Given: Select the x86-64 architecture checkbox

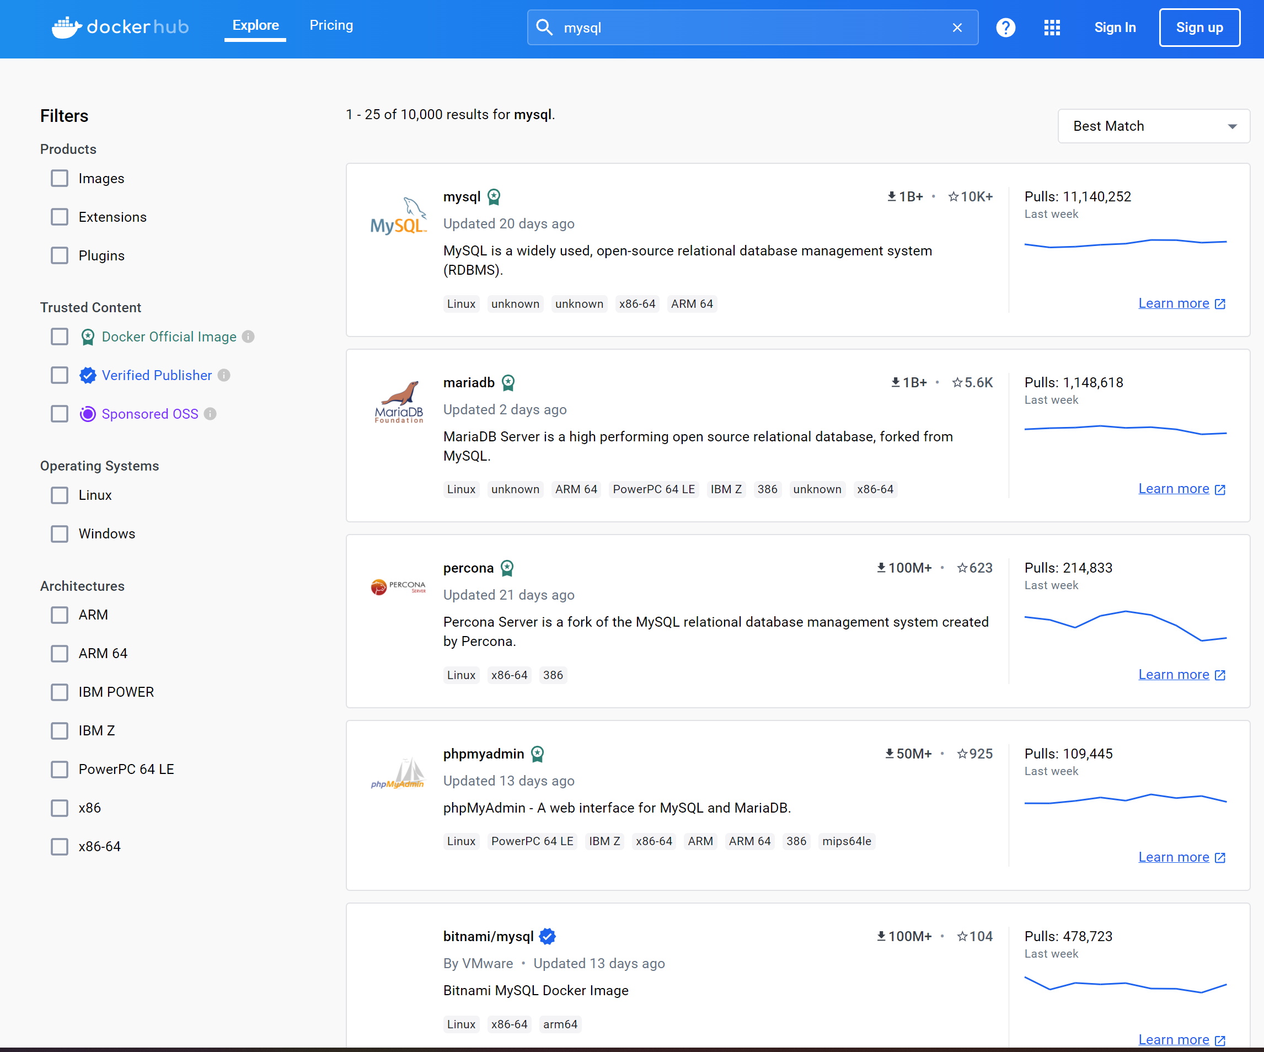Looking at the screenshot, I should [60, 846].
